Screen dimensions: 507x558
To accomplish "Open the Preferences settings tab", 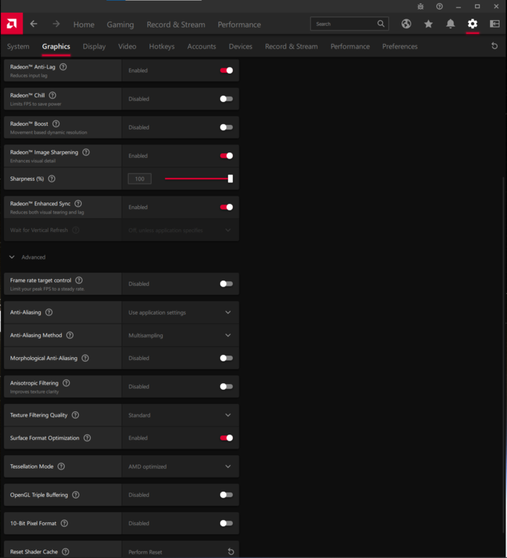I will 400,46.
